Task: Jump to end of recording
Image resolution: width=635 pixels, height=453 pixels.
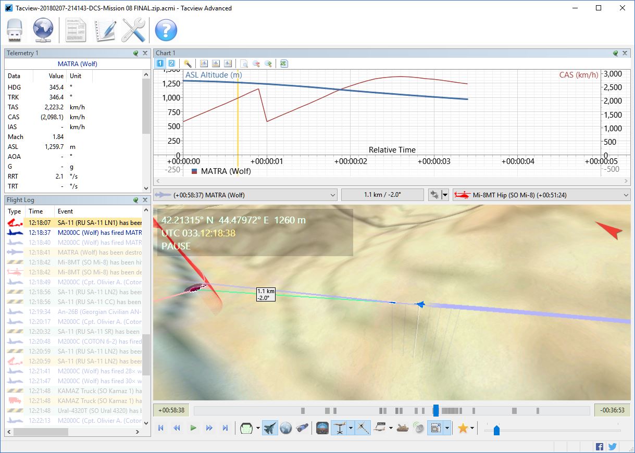Action: click(x=226, y=428)
